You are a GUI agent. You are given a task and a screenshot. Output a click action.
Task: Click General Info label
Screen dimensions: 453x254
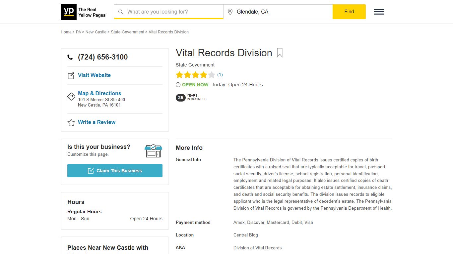[188, 159]
